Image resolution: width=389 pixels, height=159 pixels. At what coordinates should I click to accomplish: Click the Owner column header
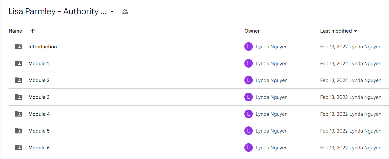(x=252, y=31)
